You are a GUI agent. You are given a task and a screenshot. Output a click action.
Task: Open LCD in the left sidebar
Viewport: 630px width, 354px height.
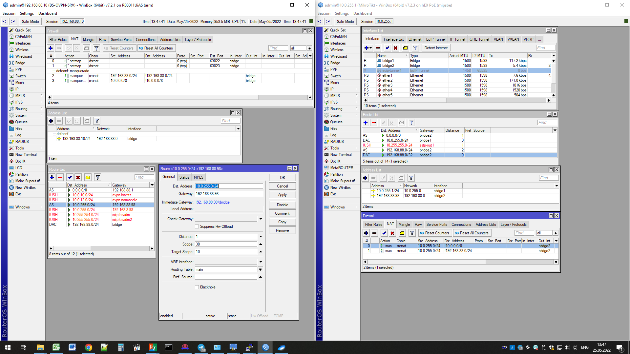click(19, 168)
